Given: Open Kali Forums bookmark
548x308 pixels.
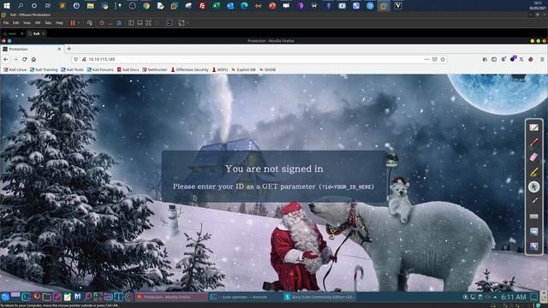Looking at the screenshot, I should click(x=100, y=70).
